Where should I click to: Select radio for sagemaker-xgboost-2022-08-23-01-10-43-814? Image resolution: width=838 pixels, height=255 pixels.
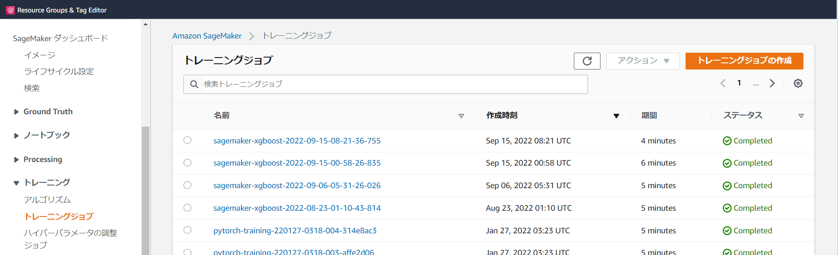click(187, 208)
